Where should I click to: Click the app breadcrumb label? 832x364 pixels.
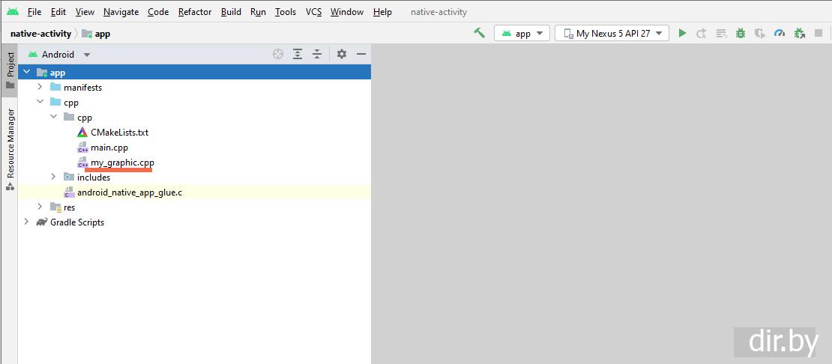103,34
